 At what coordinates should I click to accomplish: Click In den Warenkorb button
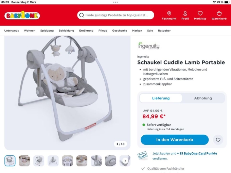click(175, 140)
